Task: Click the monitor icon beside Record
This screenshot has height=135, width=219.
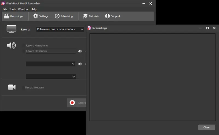Action: [x=11, y=29]
